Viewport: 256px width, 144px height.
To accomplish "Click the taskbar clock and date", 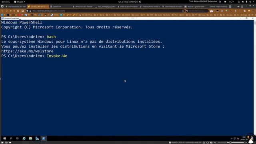I will pyautogui.click(x=244, y=138).
